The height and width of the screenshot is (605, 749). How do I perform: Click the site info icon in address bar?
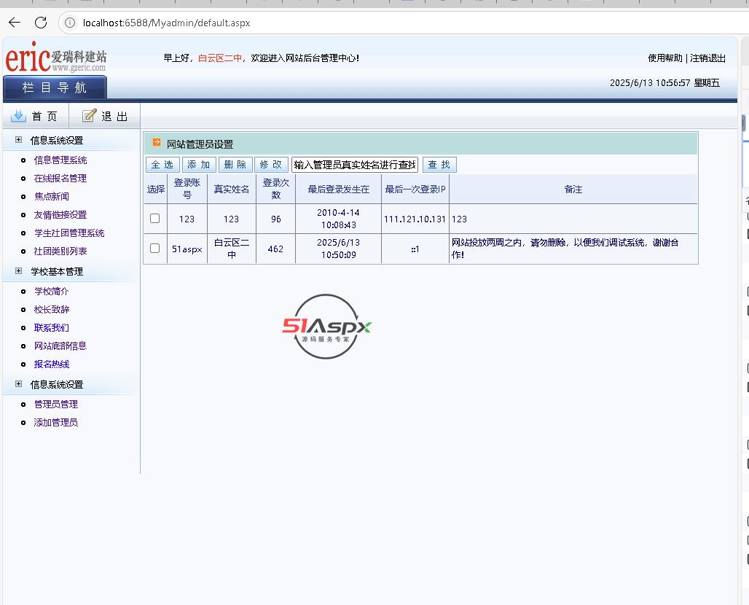70,23
